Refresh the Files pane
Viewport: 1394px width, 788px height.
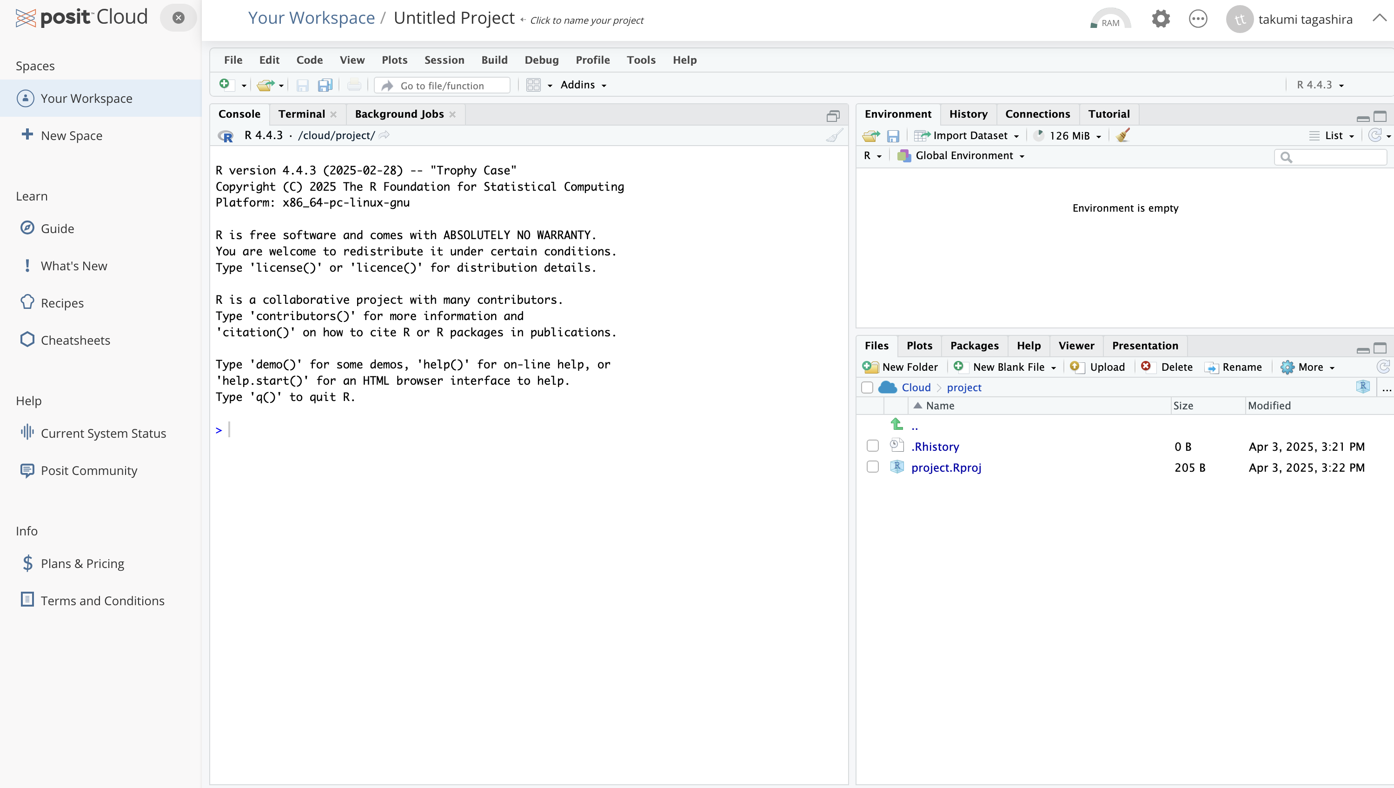pos(1384,367)
